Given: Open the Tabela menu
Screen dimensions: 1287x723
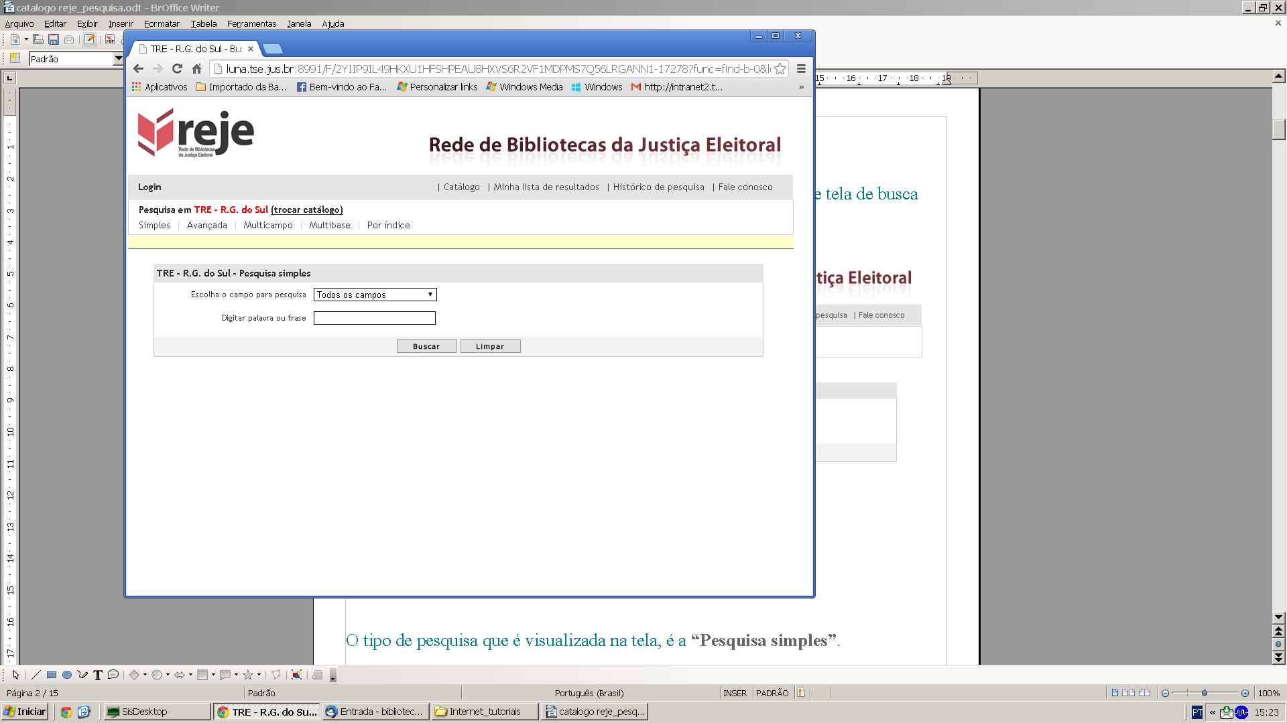Looking at the screenshot, I should tap(204, 23).
